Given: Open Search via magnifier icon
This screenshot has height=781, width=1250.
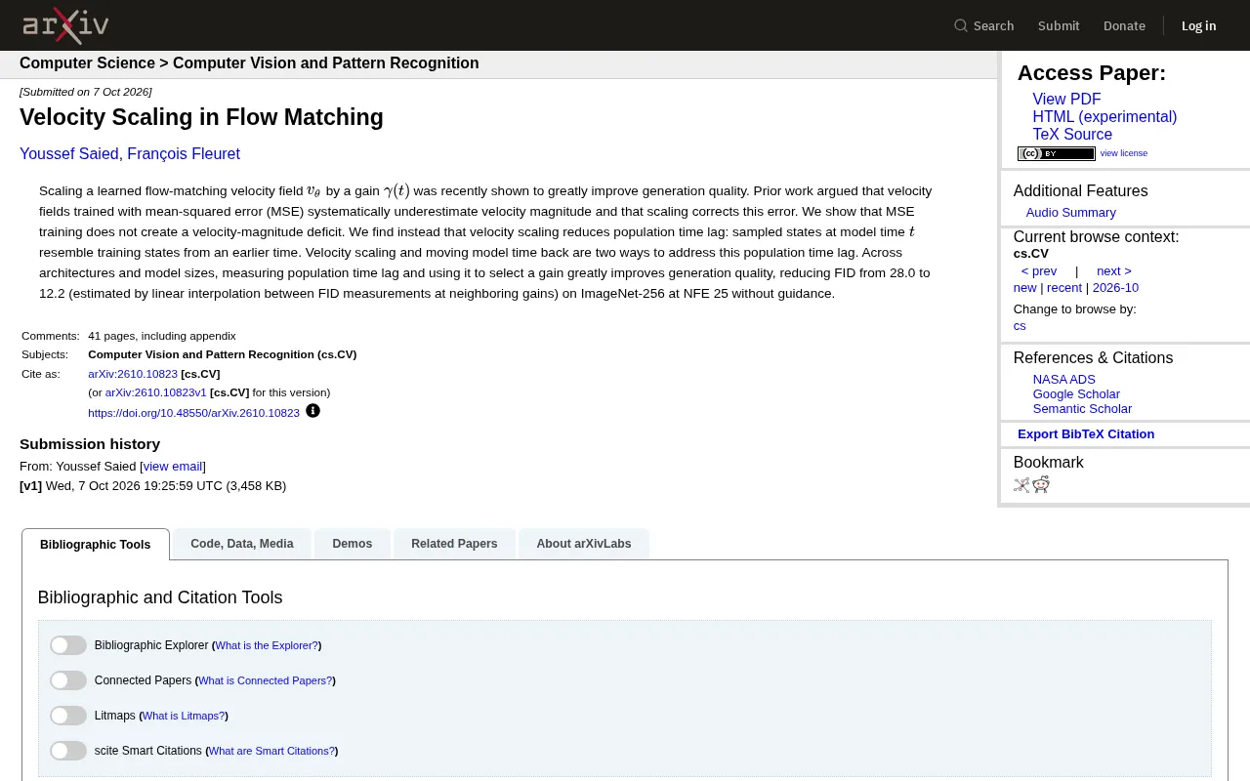Looking at the screenshot, I should pyautogui.click(x=961, y=25).
